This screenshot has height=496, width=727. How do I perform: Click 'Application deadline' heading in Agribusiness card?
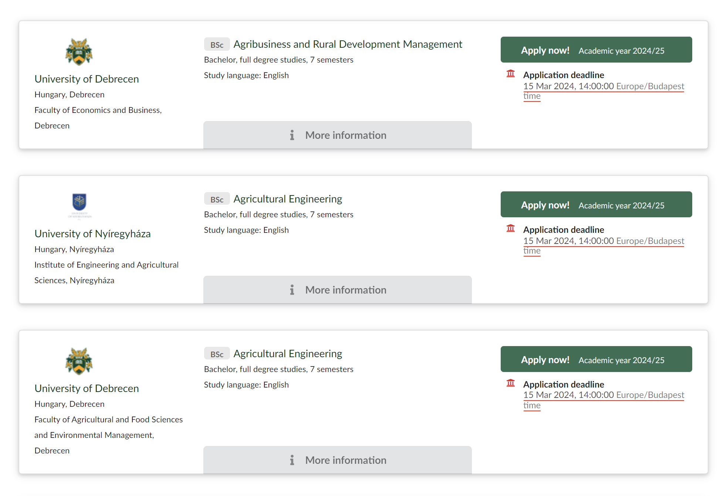564,75
